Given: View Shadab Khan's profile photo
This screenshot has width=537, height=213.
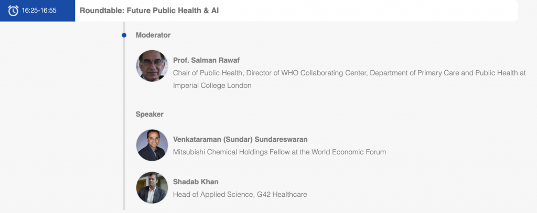Looking at the screenshot, I should [152, 188].
